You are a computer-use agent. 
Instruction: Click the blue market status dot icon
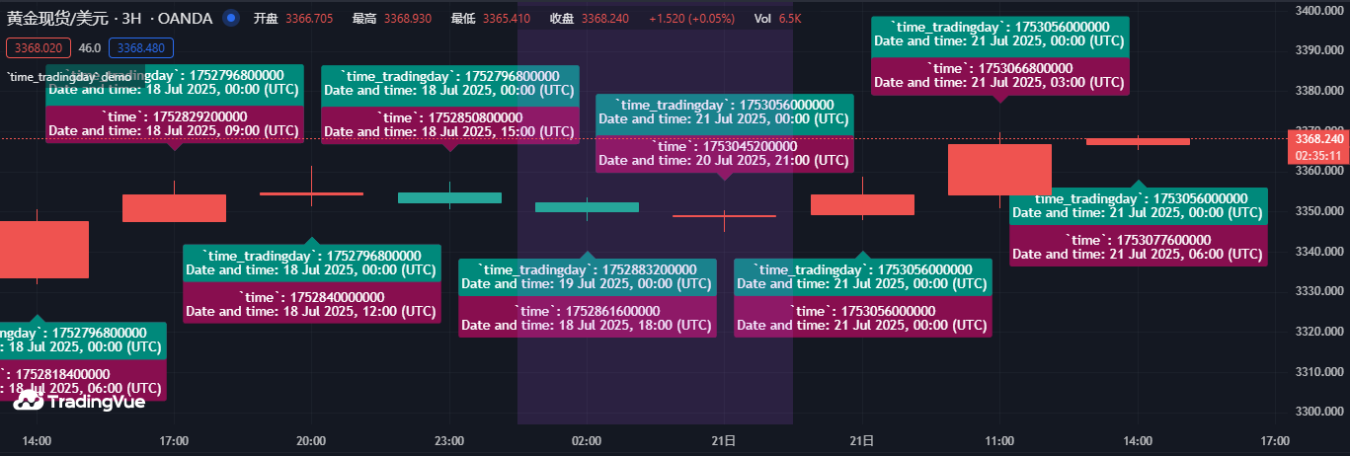click(x=230, y=18)
